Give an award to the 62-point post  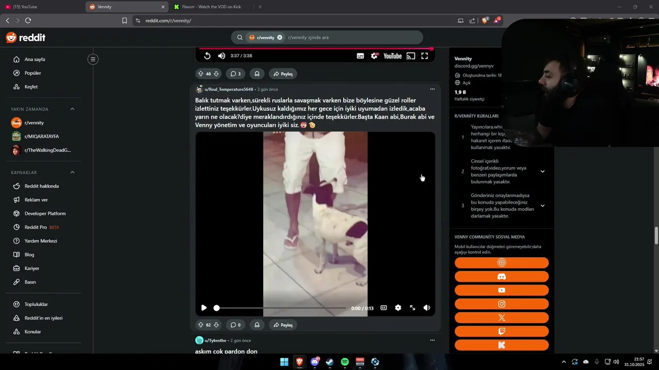(x=256, y=325)
